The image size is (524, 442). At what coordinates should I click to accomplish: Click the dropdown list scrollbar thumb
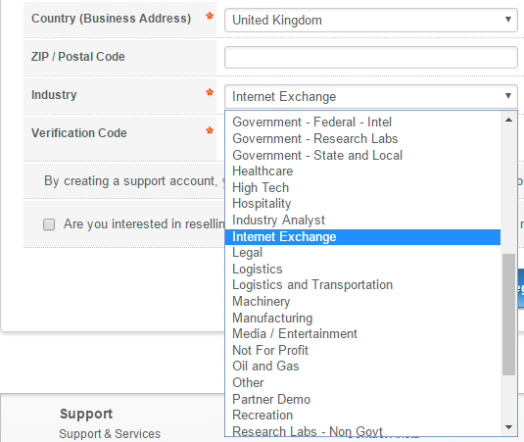pyautogui.click(x=508, y=315)
